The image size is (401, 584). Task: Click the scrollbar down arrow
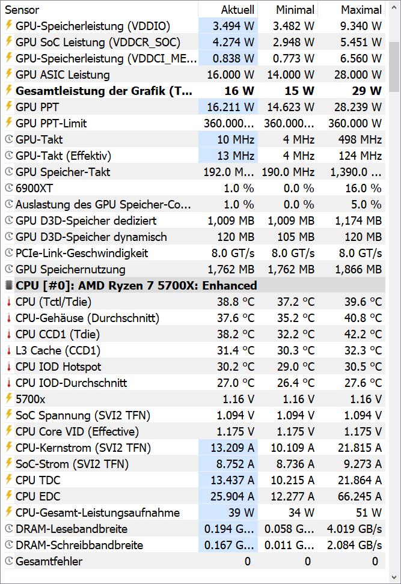coord(394,577)
